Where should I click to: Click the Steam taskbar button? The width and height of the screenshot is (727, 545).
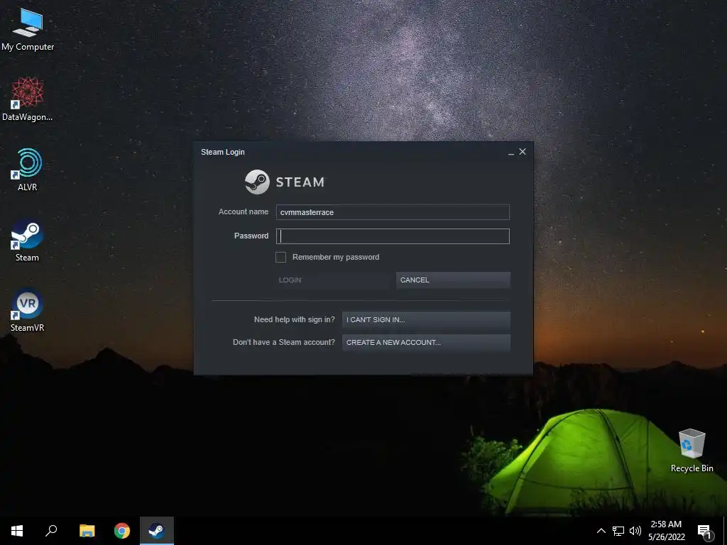click(157, 531)
